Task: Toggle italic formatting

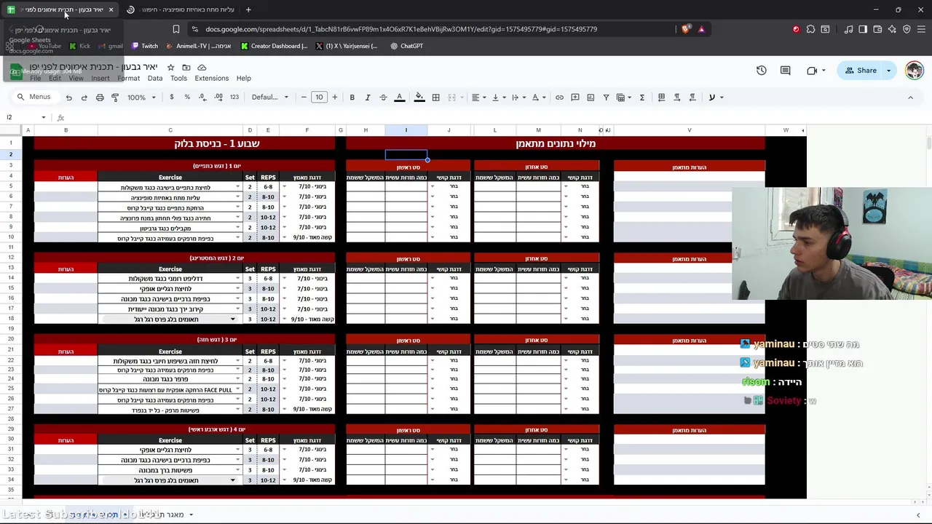Action: 368,98
